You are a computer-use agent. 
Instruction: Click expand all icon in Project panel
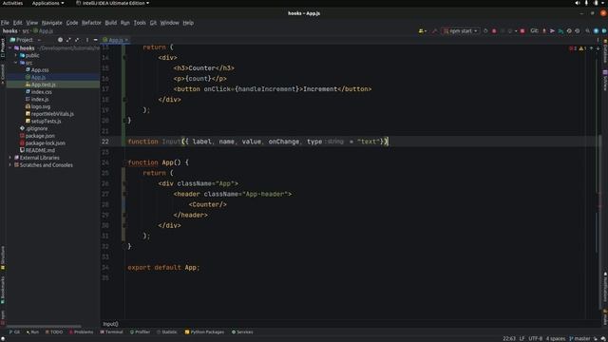coord(68,40)
